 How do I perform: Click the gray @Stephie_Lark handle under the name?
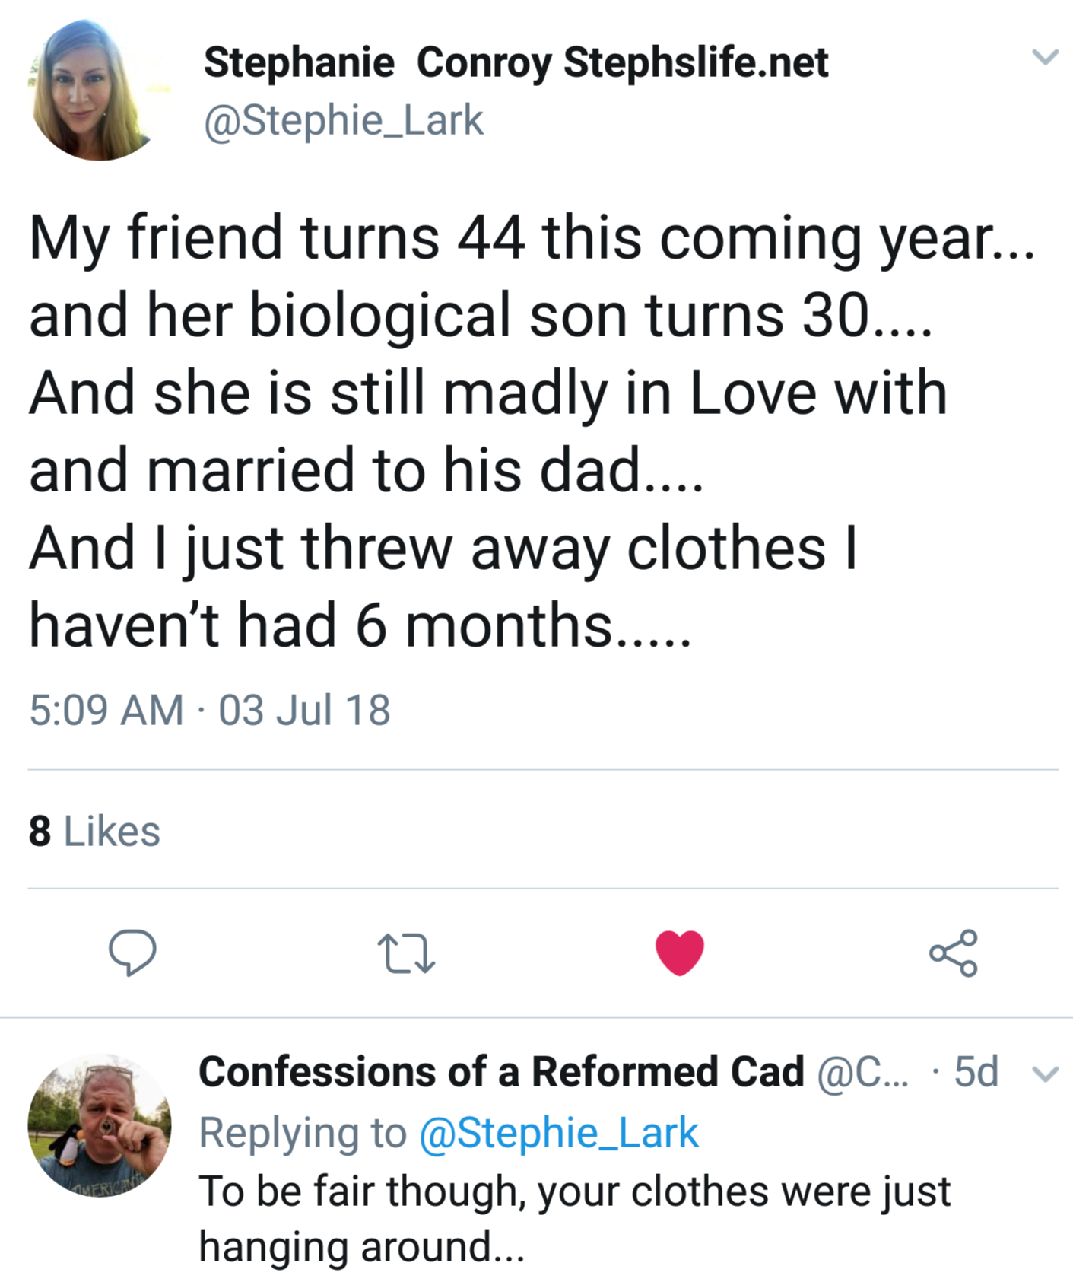click(x=343, y=120)
